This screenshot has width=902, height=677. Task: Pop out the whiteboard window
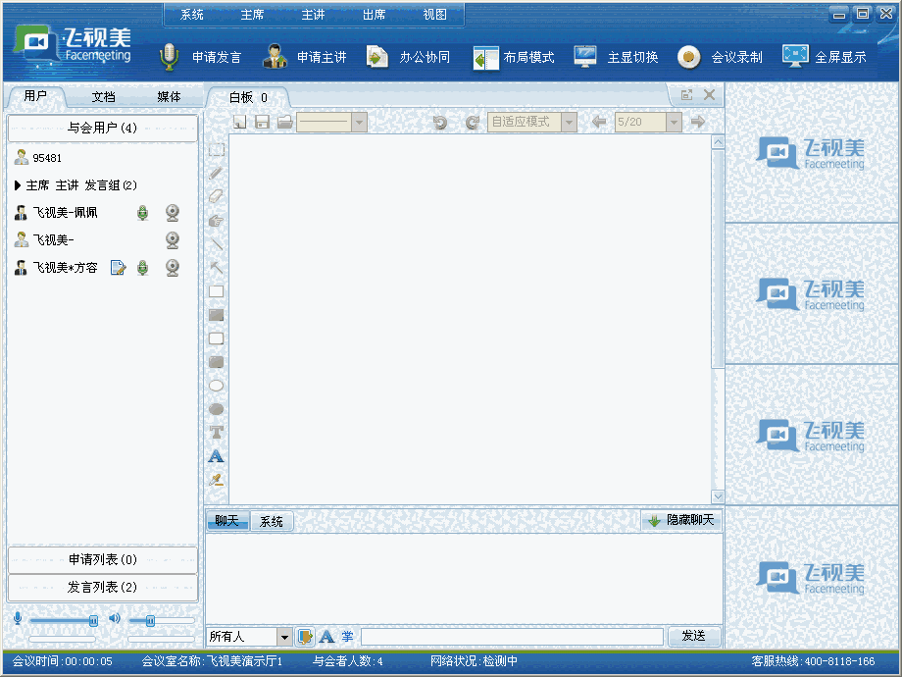686,95
